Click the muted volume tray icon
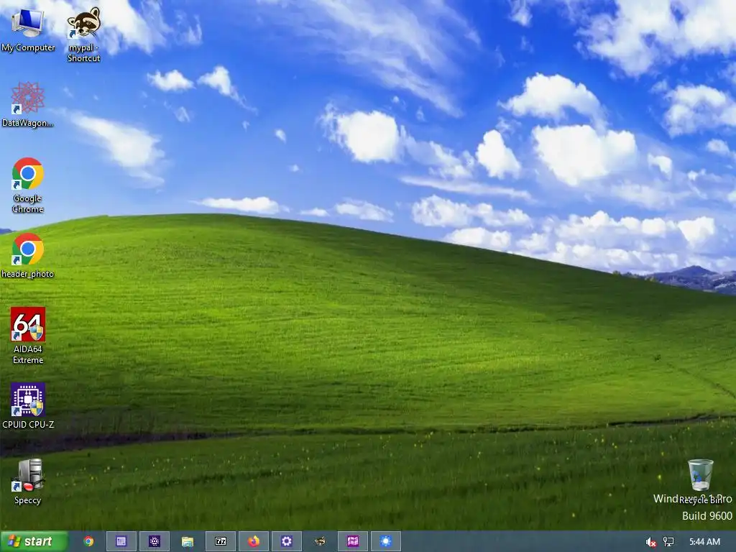This screenshot has height=552, width=736. (x=650, y=542)
